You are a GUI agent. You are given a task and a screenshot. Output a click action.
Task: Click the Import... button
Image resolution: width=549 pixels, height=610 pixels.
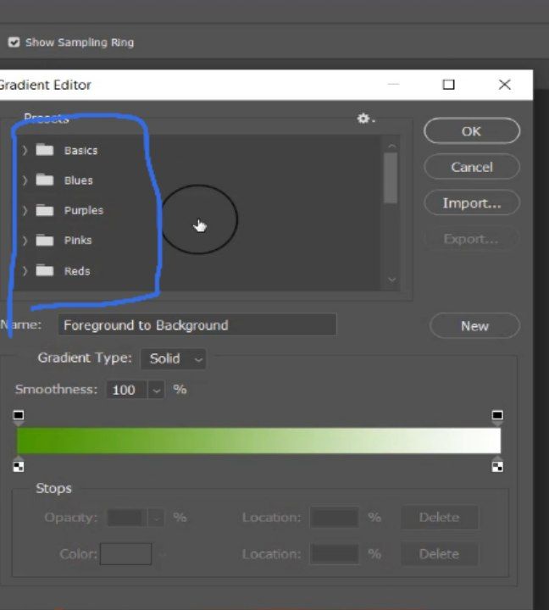471,203
